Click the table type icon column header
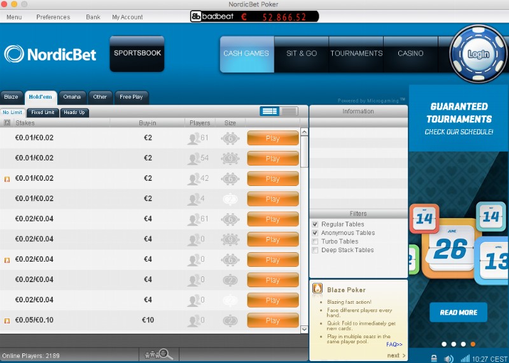Image resolution: width=509 pixels, height=363 pixels. click(x=7, y=123)
